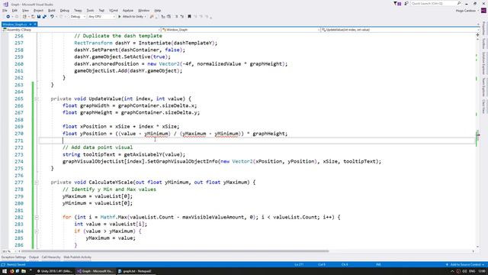Toggle the bookmark toolbar icon
The width and height of the screenshot is (488, 275).
click(x=189, y=17)
